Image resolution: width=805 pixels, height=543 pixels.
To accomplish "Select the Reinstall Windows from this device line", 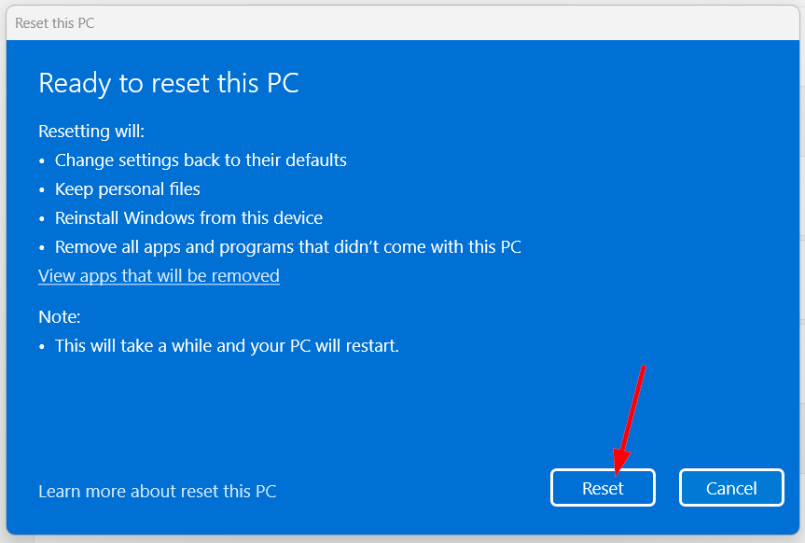I will [x=189, y=217].
